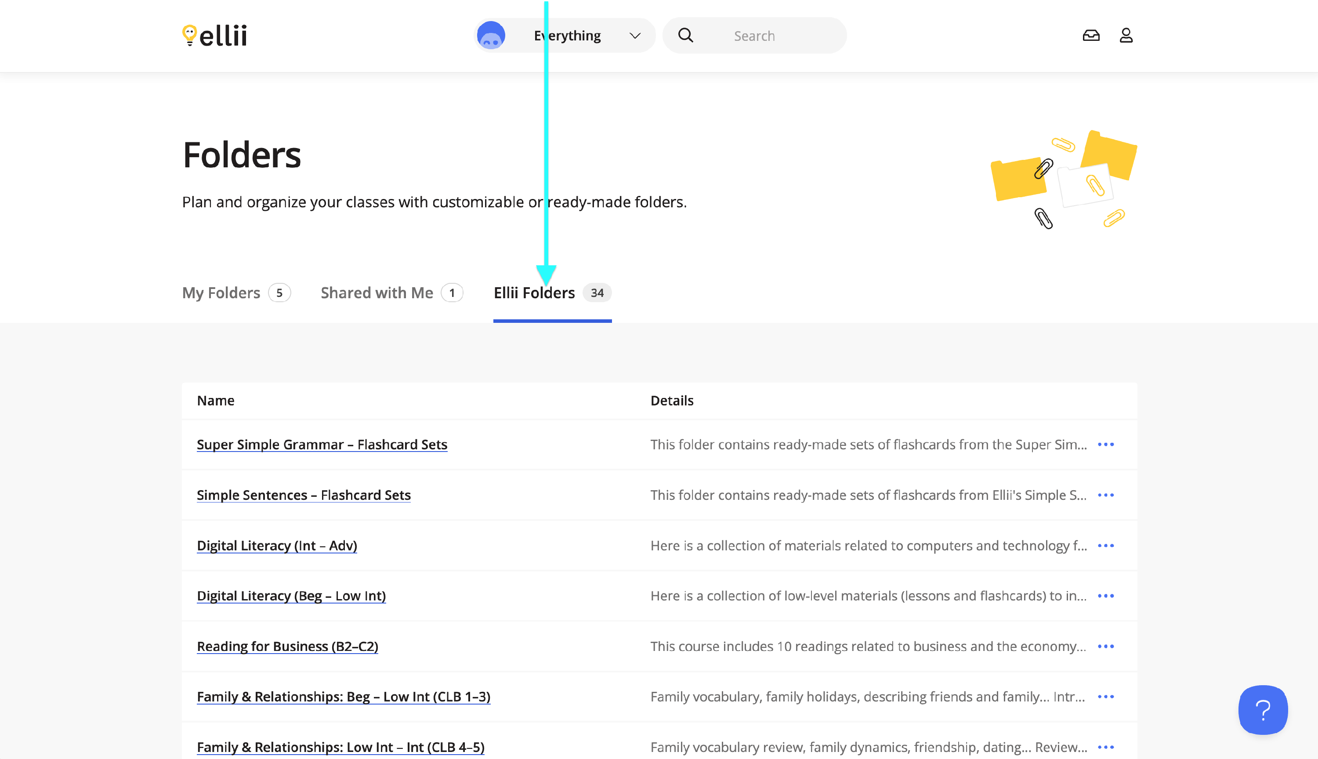Open more options for Reading for Business
Viewport: 1318px width, 759px height.
(x=1105, y=647)
